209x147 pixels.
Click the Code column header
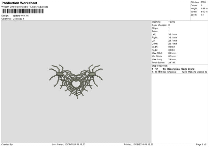click(184, 69)
